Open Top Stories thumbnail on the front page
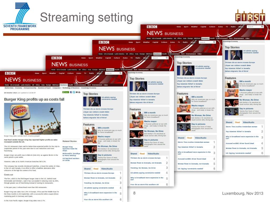The height and width of the screenshot is (202, 270). [92, 101]
